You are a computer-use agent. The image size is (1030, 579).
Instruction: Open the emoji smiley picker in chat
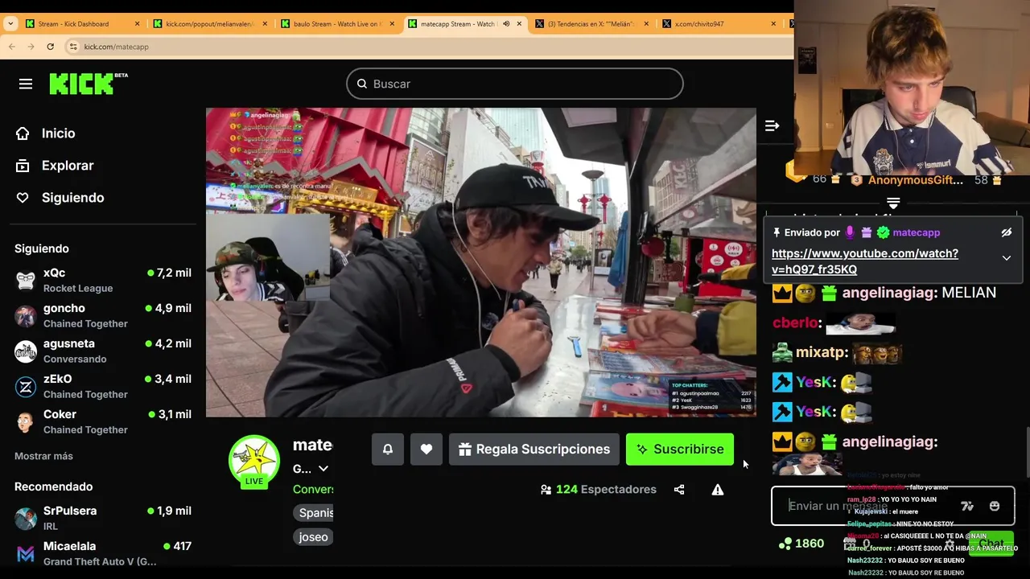tap(995, 506)
